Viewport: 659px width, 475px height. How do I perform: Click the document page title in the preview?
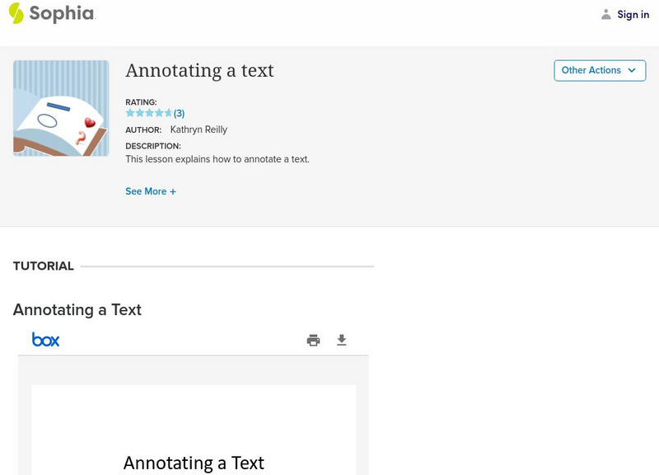click(x=194, y=463)
